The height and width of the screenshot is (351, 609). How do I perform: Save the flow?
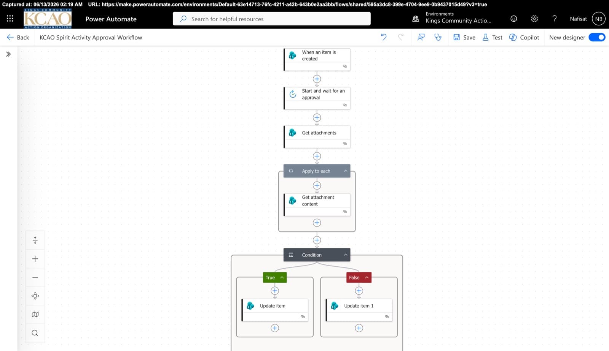[464, 37]
